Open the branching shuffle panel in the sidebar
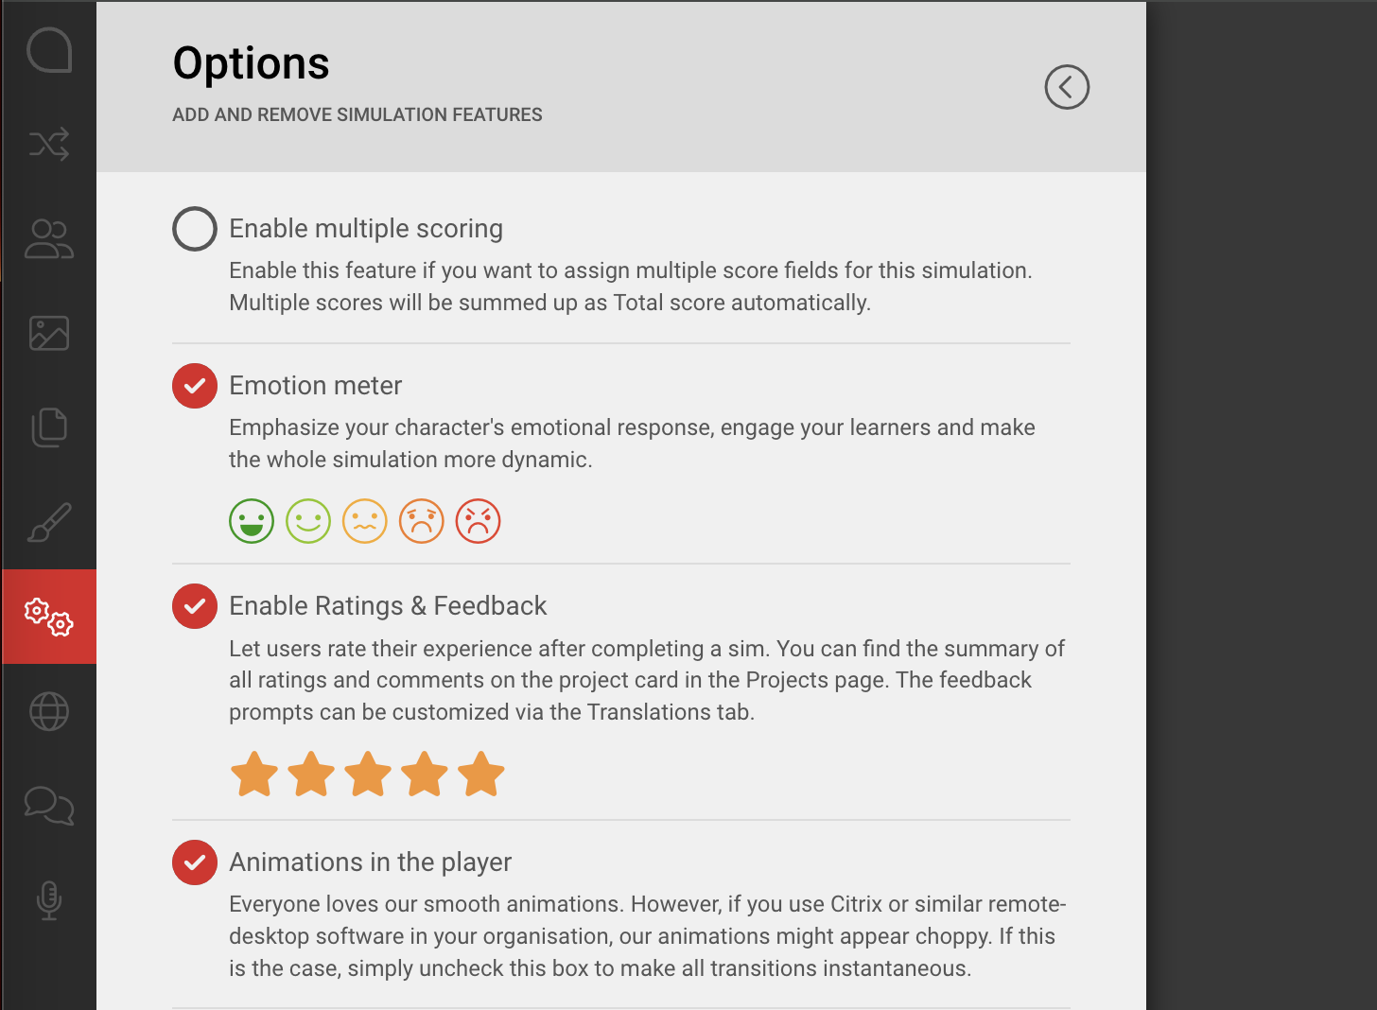Viewport: 1377px width, 1010px height. coord(48,144)
